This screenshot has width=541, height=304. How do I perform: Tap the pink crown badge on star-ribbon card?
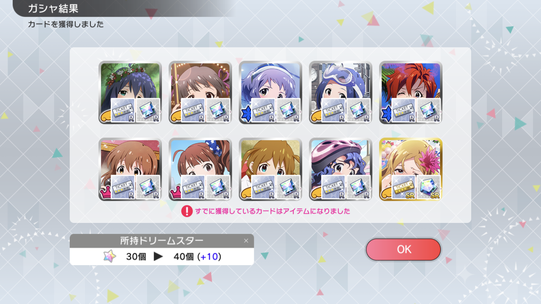176,194
